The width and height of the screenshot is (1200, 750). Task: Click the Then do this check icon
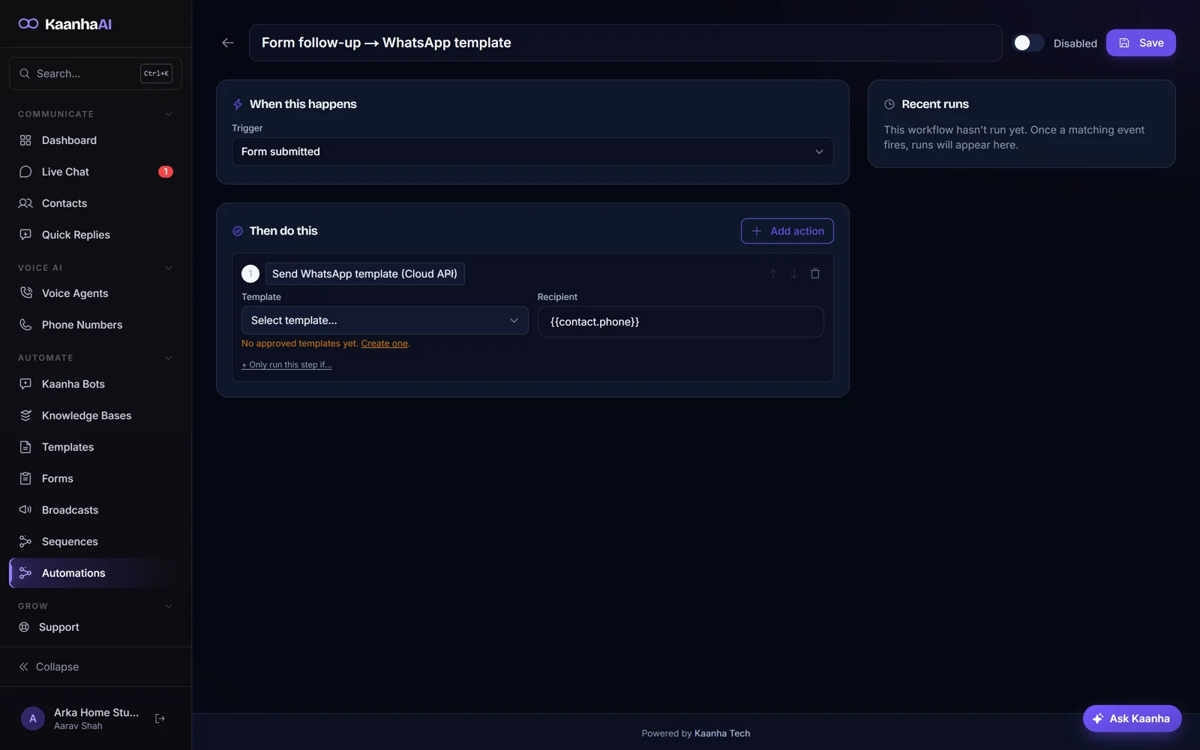coord(238,231)
